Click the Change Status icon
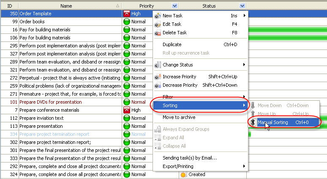327x179 pixels. tap(158, 65)
